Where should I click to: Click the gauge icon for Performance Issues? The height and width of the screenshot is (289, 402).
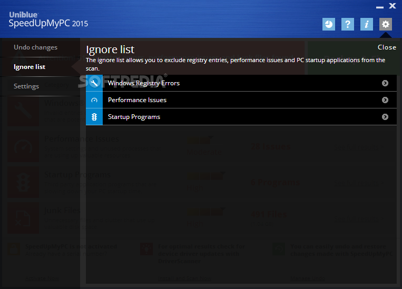pyautogui.click(x=94, y=100)
